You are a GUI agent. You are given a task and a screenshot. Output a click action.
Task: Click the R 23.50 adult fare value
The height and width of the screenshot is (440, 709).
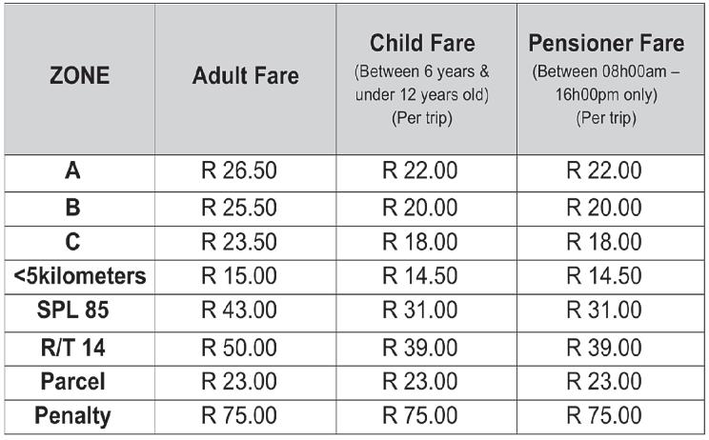238,241
